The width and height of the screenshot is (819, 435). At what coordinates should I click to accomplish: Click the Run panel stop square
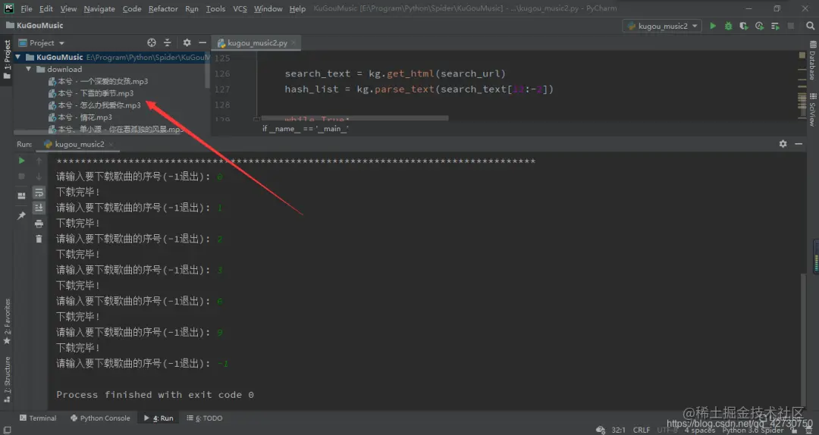(x=21, y=177)
